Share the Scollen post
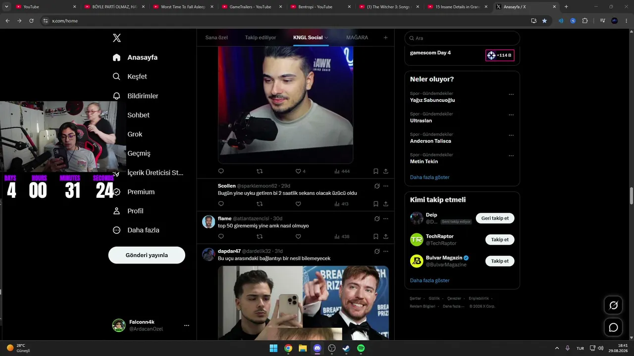Screen dimensions: 634x356 click(386, 204)
